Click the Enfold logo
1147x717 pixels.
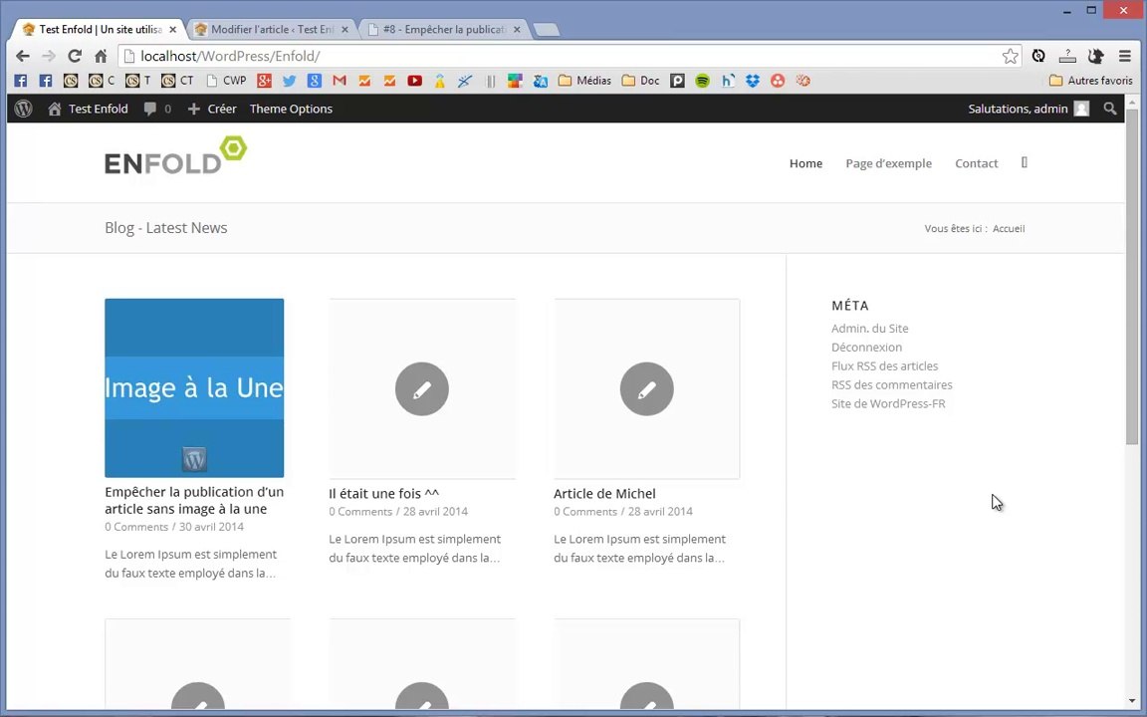coord(175,155)
